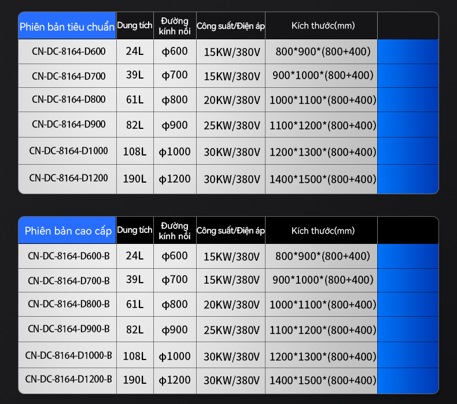Select the CN-DC-8164-D900-B model cell
Screen dimensions: 457x404
(x=68, y=329)
